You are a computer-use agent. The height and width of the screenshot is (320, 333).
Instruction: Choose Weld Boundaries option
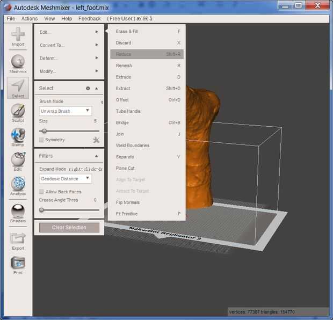coord(147,146)
